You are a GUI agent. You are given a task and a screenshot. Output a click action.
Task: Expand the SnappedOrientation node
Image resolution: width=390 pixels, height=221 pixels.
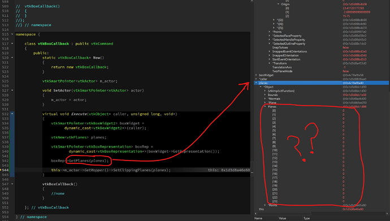click(270, 55)
